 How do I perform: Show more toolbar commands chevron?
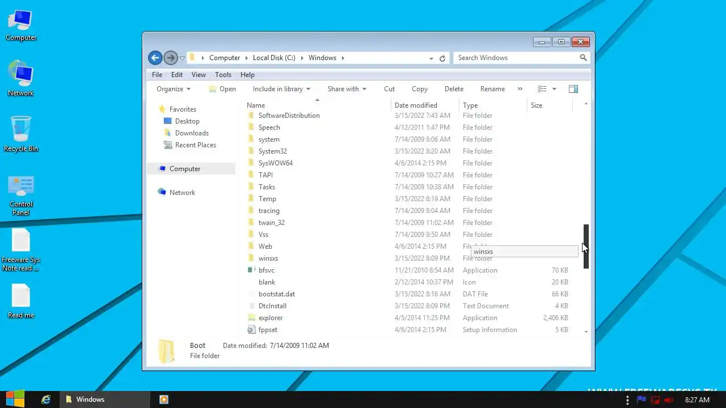[520, 89]
